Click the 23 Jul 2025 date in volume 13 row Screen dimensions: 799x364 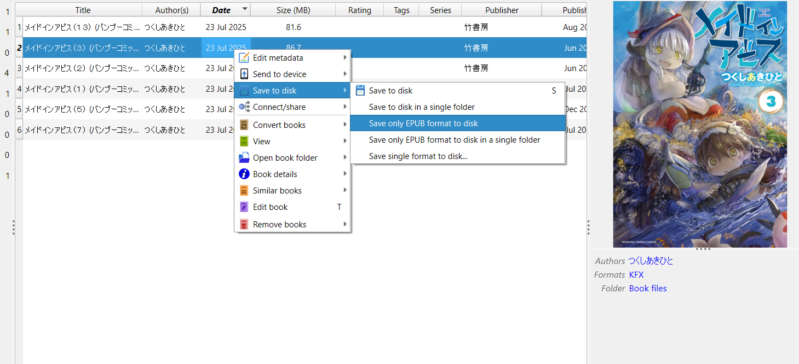click(x=226, y=27)
